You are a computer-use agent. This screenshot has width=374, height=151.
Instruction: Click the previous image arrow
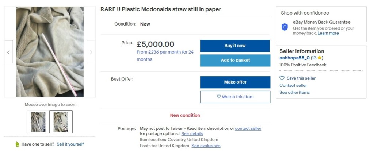8,52
